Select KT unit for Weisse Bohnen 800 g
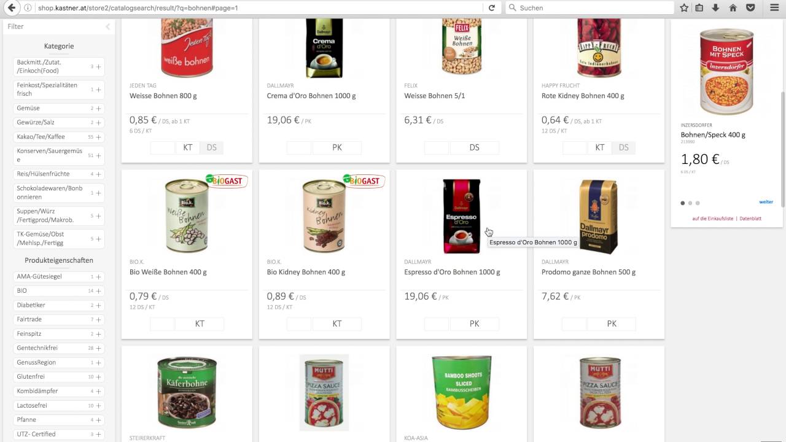The image size is (786, 442). click(x=188, y=147)
